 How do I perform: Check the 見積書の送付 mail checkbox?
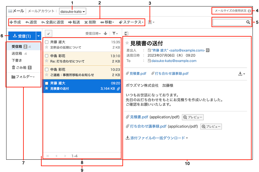(x=47, y=83)
